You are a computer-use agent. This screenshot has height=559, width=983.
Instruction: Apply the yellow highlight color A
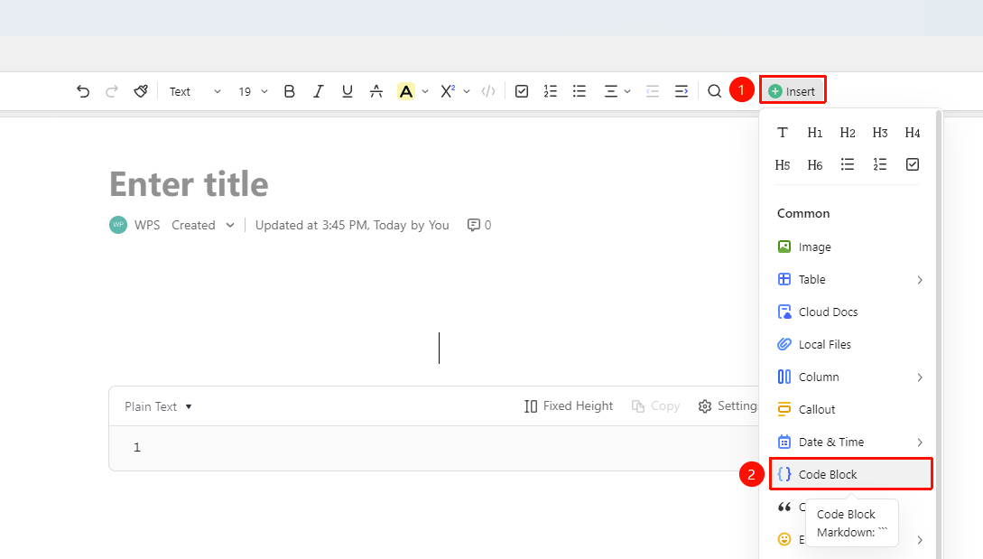click(x=406, y=91)
